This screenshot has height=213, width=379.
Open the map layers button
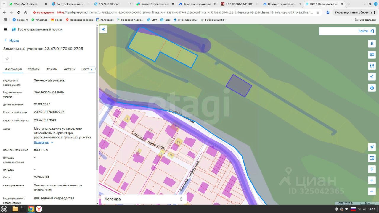point(372,44)
